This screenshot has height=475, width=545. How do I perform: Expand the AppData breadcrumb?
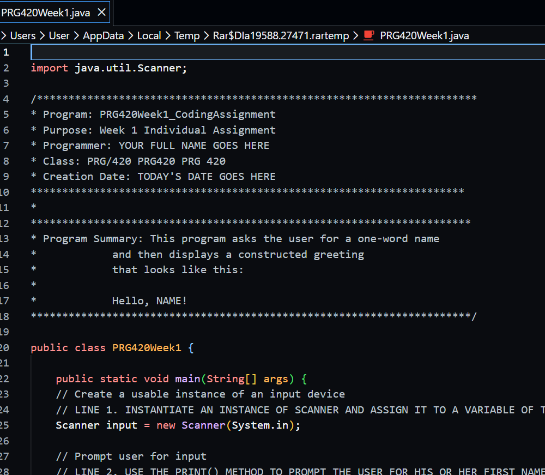click(103, 35)
